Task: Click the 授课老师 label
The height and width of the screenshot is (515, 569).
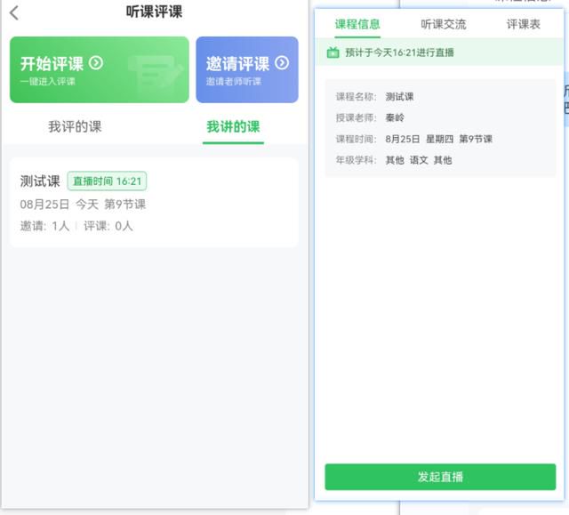Action: pos(356,117)
